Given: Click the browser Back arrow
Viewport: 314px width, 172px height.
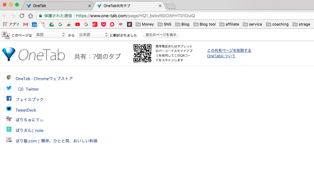Looking at the screenshot, I should click(5, 16).
